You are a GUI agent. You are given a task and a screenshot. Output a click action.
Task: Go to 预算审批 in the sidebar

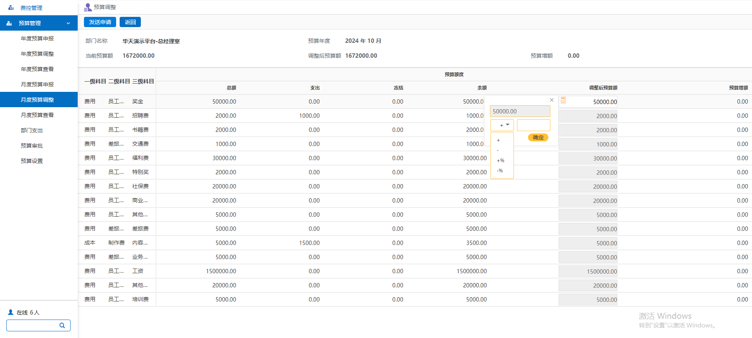pos(32,146)
